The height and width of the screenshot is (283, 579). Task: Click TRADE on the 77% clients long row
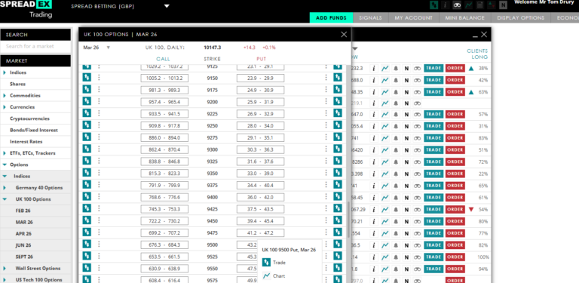click(433, 233)
